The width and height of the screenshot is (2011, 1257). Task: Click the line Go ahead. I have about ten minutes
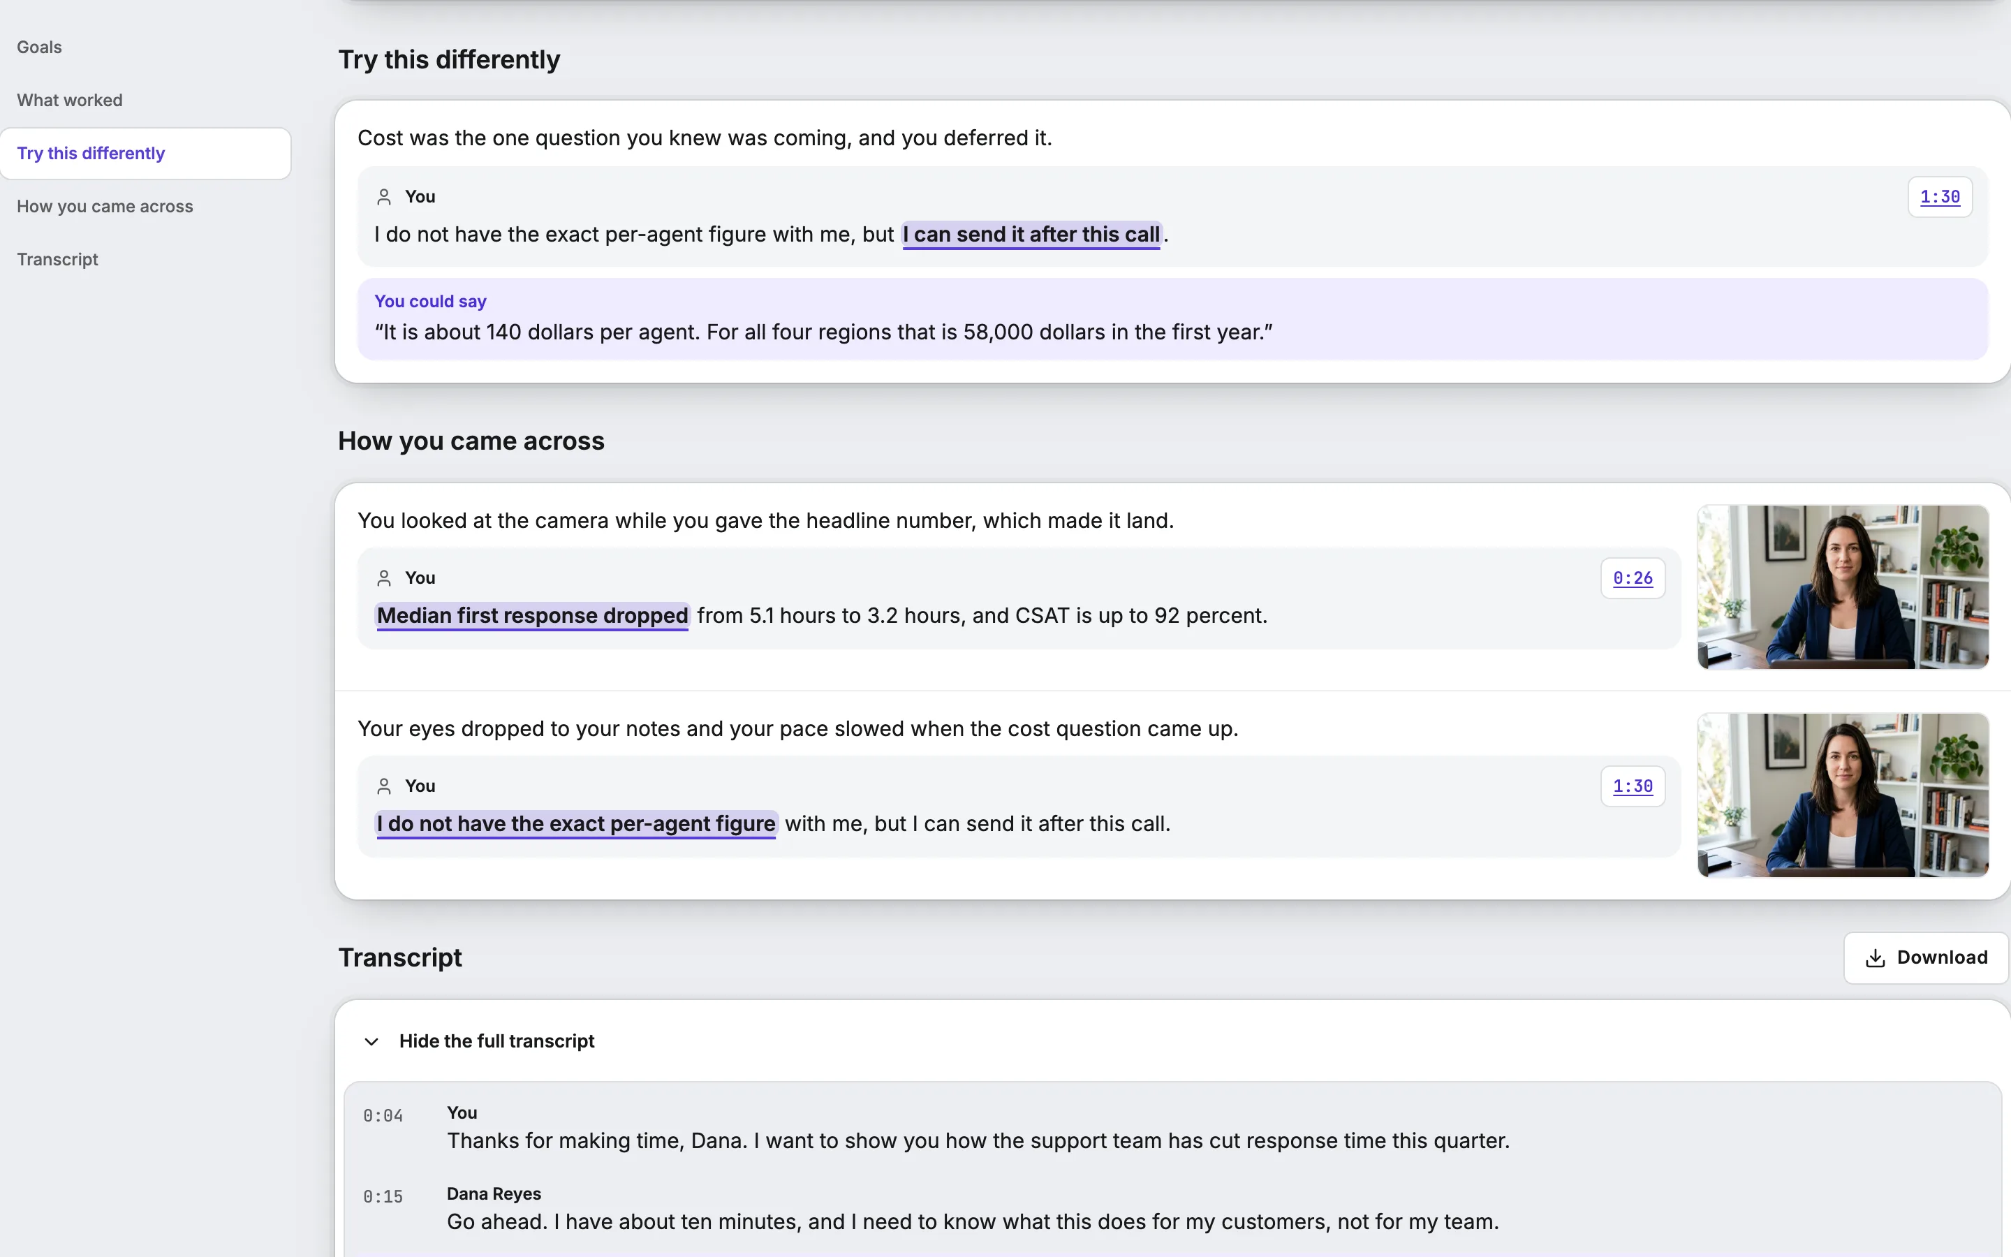[972, 1222]
